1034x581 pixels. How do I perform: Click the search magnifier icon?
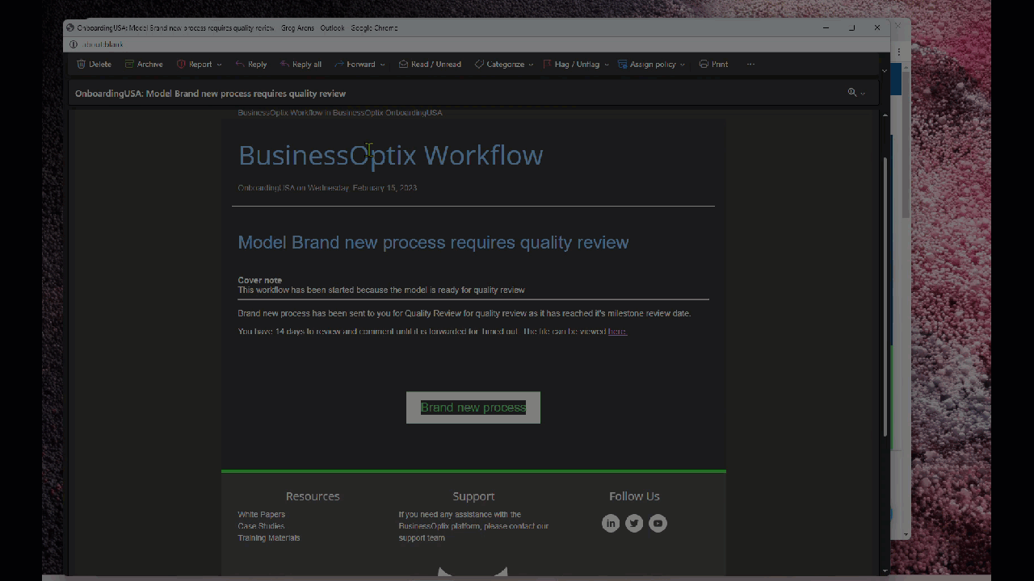(851, 92)
